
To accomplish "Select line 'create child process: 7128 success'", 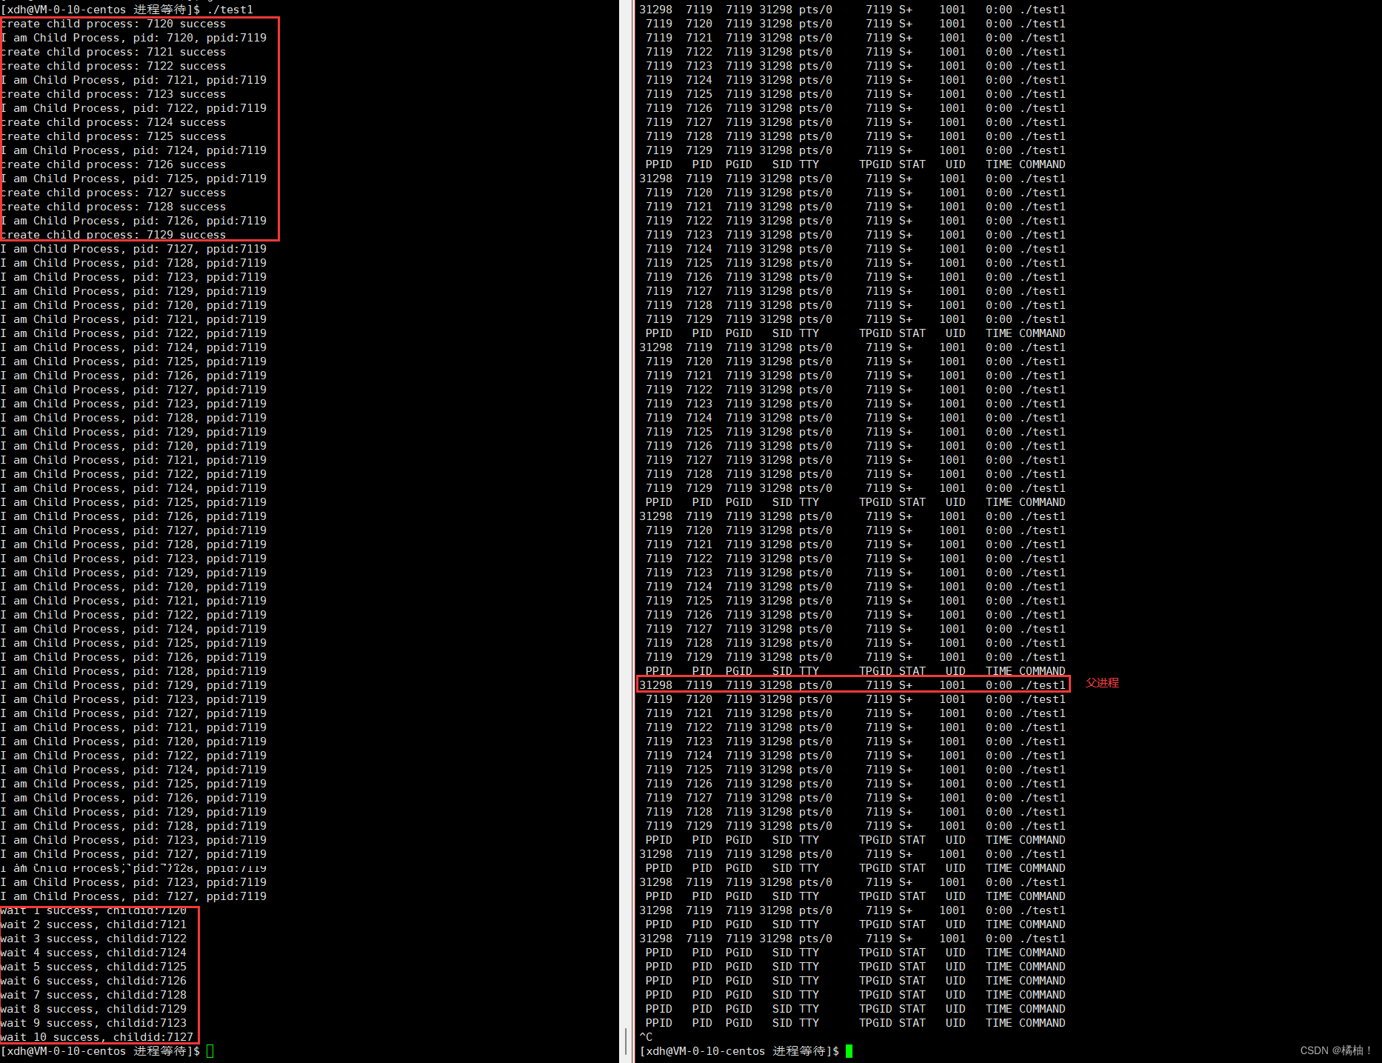I will pos(113,207).
